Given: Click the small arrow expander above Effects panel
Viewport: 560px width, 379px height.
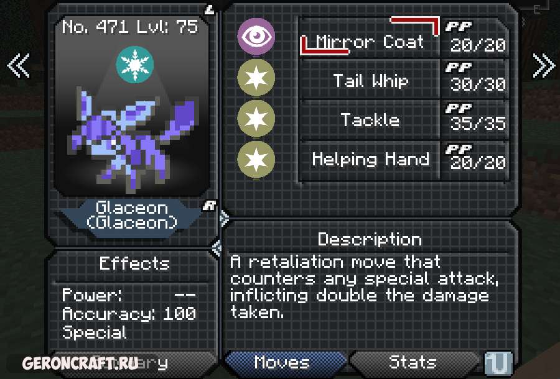Looking at the screenshot, I should pos(217,248).
